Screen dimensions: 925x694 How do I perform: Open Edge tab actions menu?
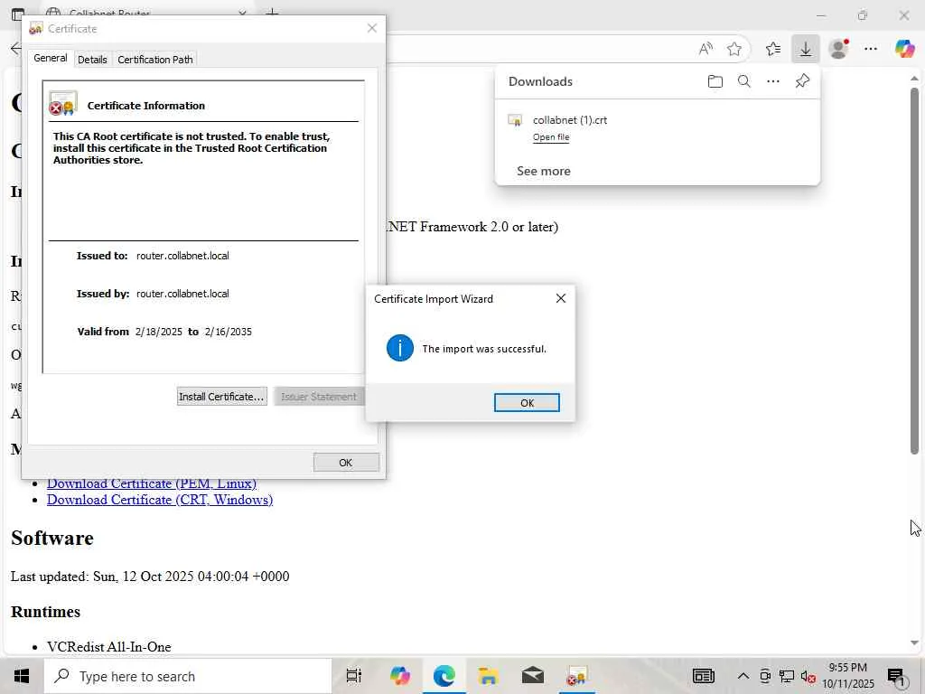[x=18, y=14]
